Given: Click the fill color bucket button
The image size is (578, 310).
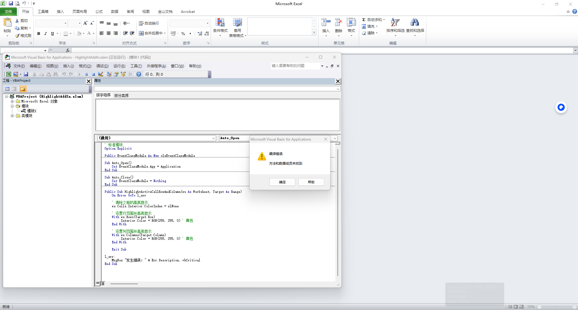Looking at the screenshot, I should click(79, 34).
